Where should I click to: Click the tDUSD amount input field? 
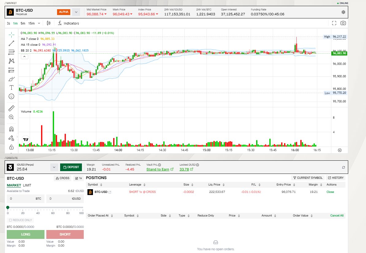point(65,199)
